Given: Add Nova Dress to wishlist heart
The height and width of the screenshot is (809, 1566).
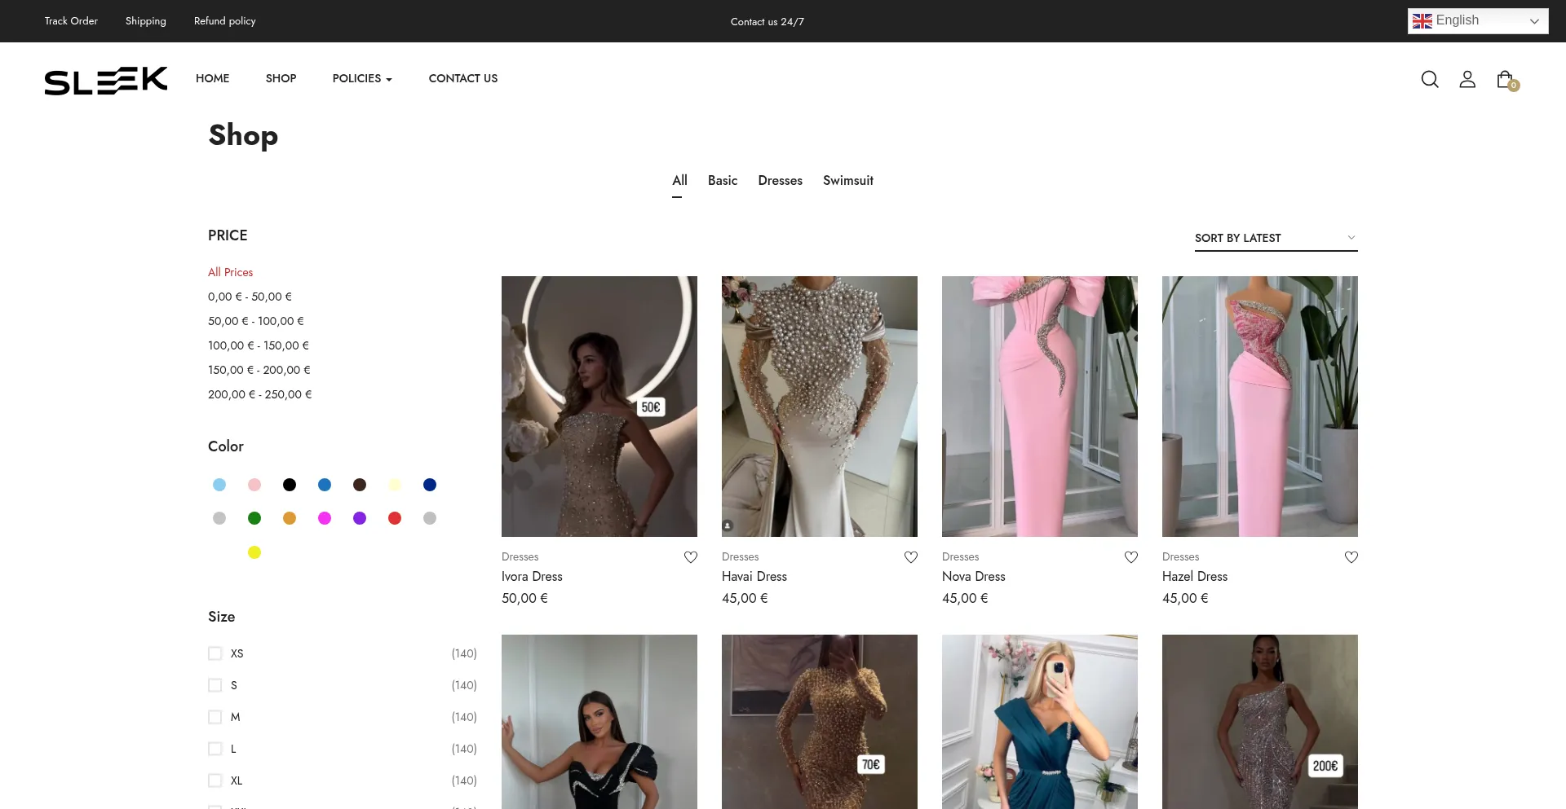Looking at the screenshot, I should (x=1131, y=557).
